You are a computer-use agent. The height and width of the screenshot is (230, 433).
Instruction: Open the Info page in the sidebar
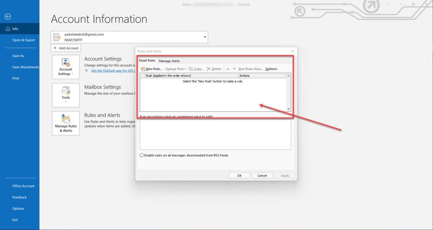point(19,29)
